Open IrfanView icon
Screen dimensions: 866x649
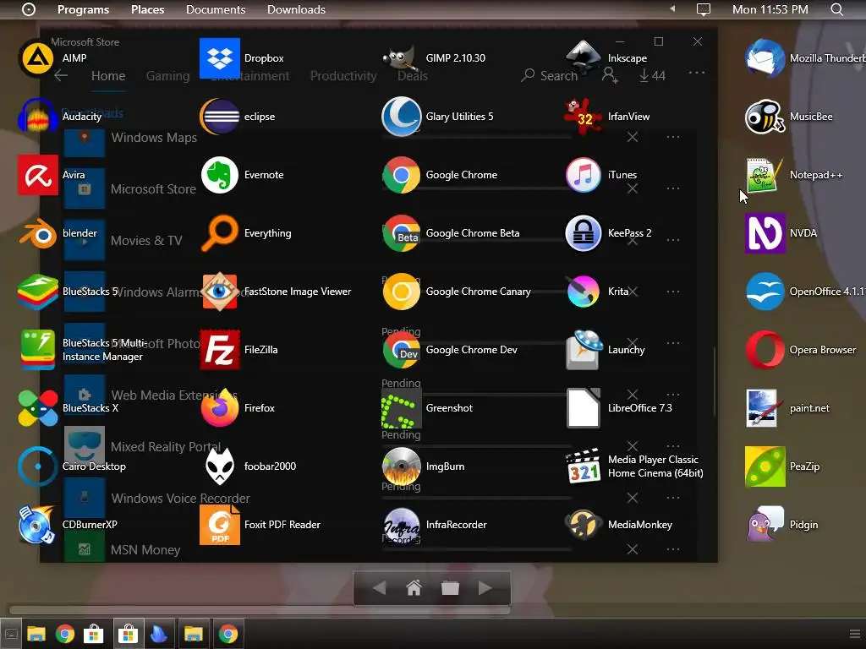(584, 117)
